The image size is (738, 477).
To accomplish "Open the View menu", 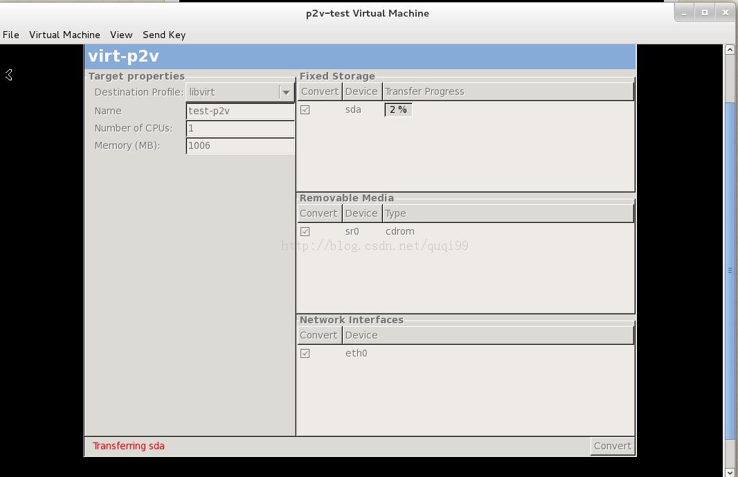I will 121,35.
